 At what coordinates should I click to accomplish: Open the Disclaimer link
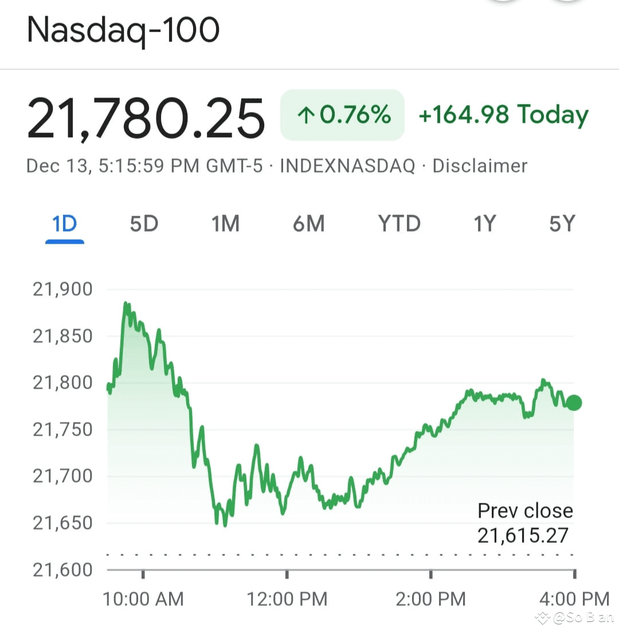(481, 166)
